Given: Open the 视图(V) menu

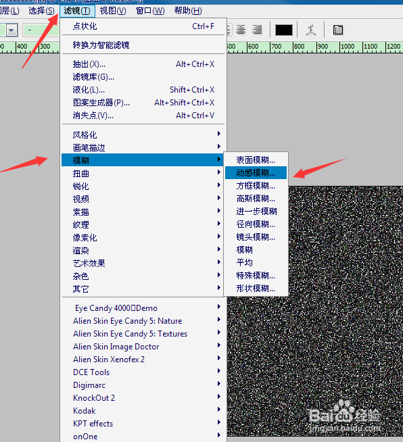Looking at the screenshot, I should 113,11.
